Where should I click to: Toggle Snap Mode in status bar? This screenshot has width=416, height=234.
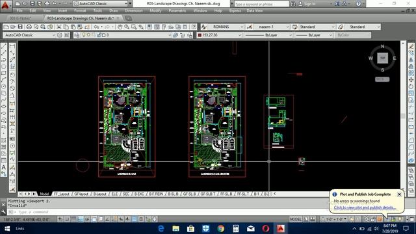pos(67,220)
